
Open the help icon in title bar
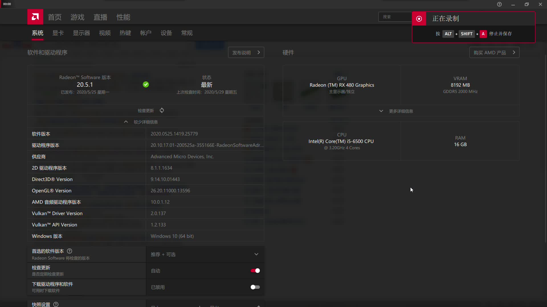click(499, 4)
